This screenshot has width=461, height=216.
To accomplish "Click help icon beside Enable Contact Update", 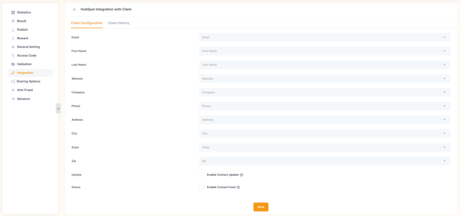I will pyautogui.click(x=242, y=175).
